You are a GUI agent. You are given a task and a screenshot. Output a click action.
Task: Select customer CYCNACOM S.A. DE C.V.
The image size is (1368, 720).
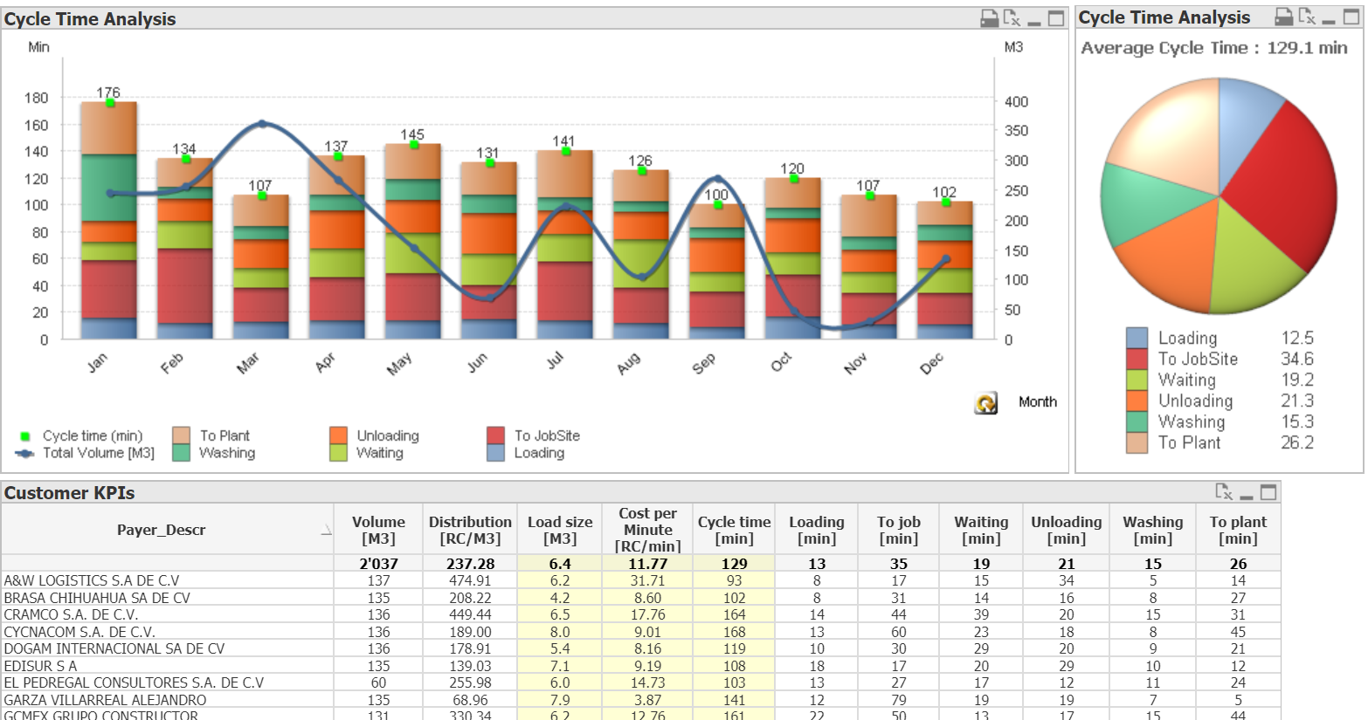click(167, 632)
